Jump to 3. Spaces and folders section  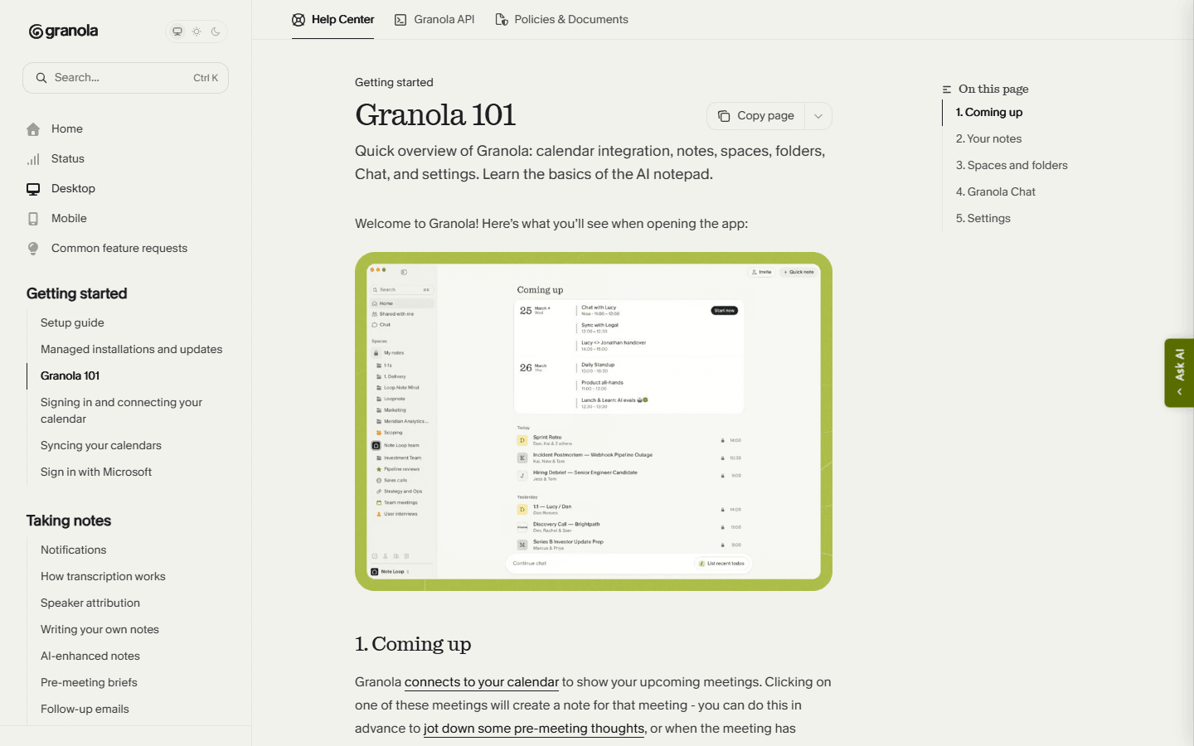(1012, 166)
